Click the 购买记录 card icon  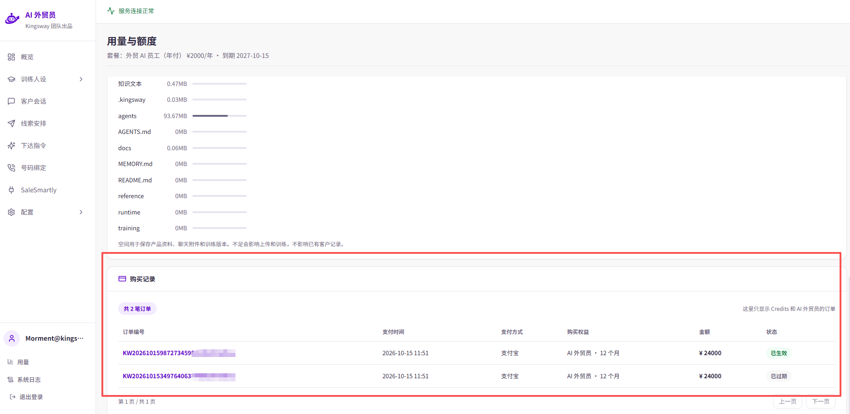[x=122, y=279]
